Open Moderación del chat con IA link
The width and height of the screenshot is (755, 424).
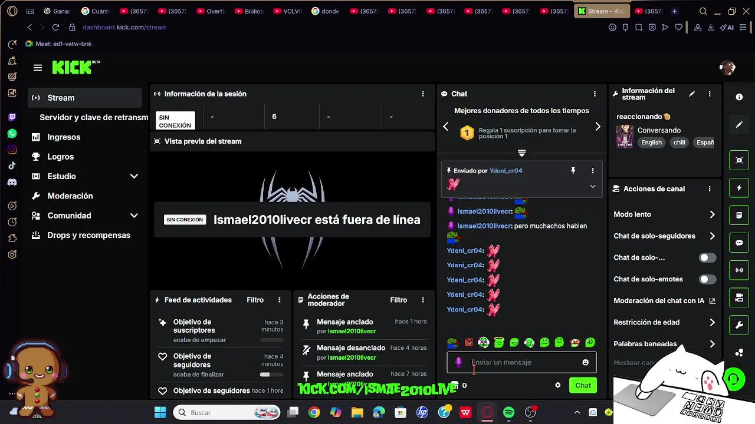click(x=664, y=300)
